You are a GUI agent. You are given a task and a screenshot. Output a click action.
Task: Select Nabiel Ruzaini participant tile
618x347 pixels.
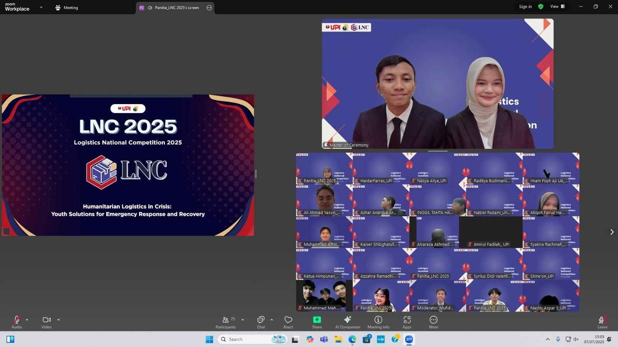point(494,200)
